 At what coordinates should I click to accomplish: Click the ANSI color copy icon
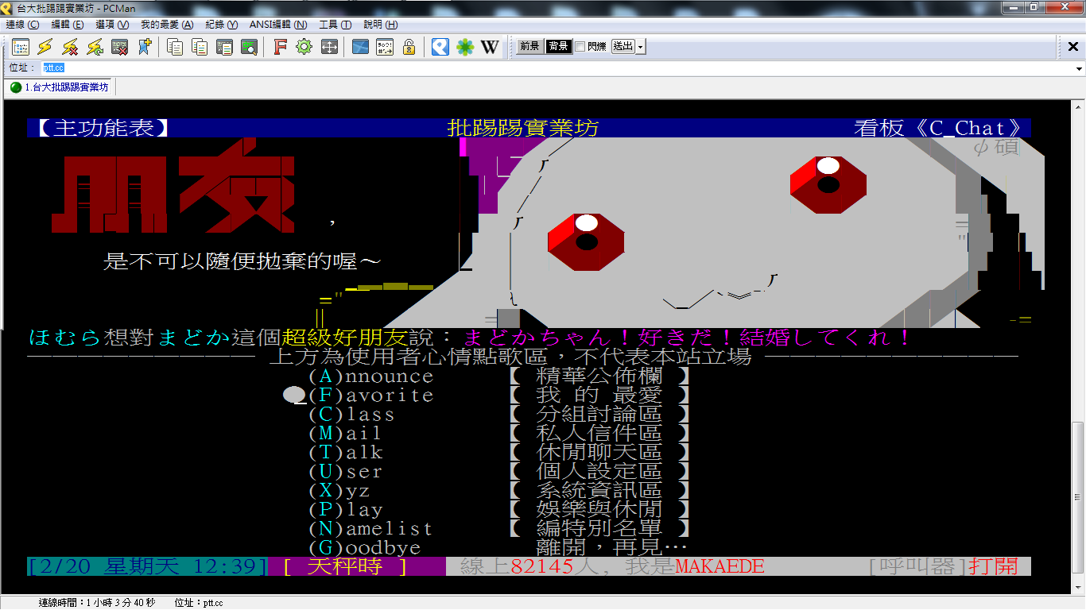click(x=200, y=47)
